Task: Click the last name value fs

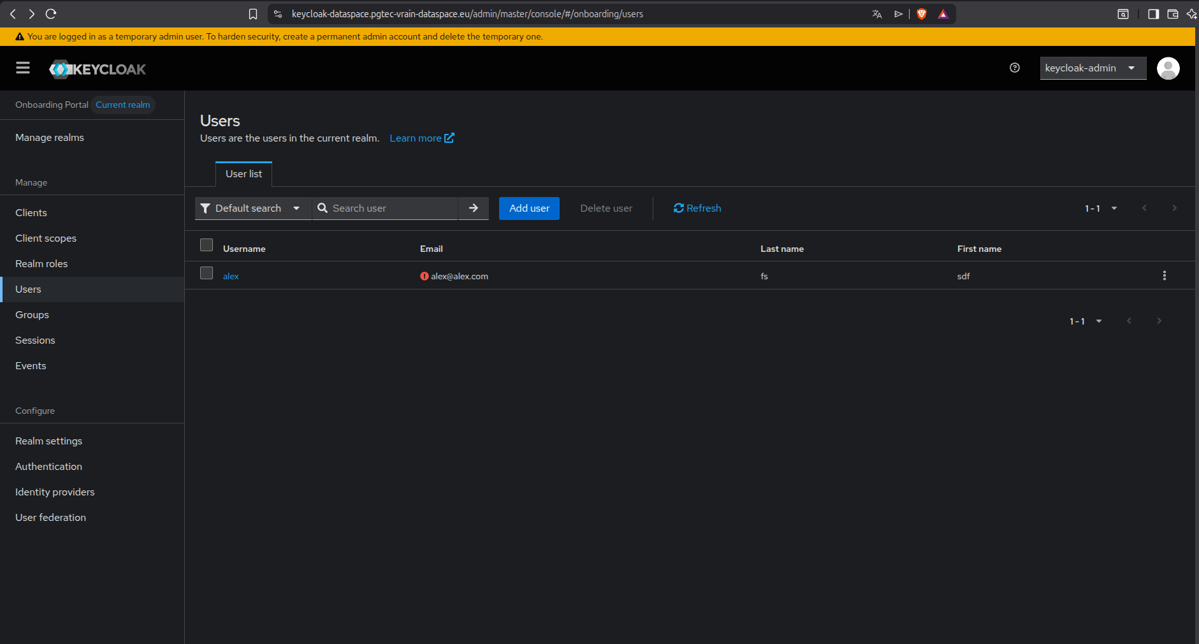Action: 764,276
